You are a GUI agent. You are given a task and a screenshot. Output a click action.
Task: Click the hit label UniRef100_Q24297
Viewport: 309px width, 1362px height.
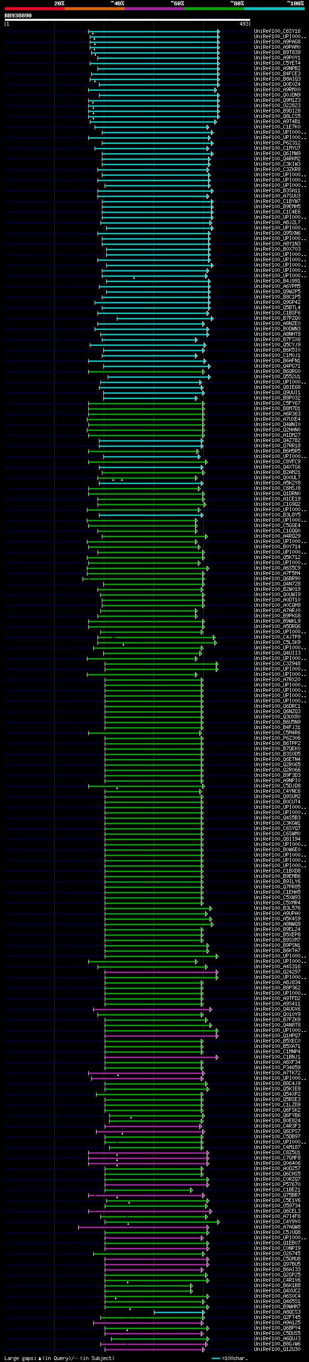pyautogui.click(x=277, y=972)
